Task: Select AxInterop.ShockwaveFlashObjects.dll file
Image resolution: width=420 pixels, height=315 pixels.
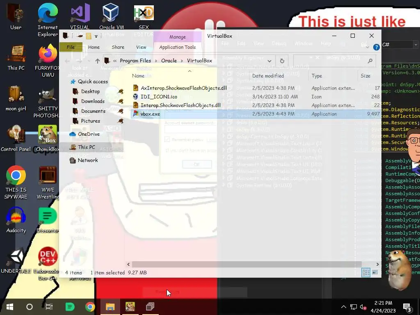Action: tap(184, 88)
